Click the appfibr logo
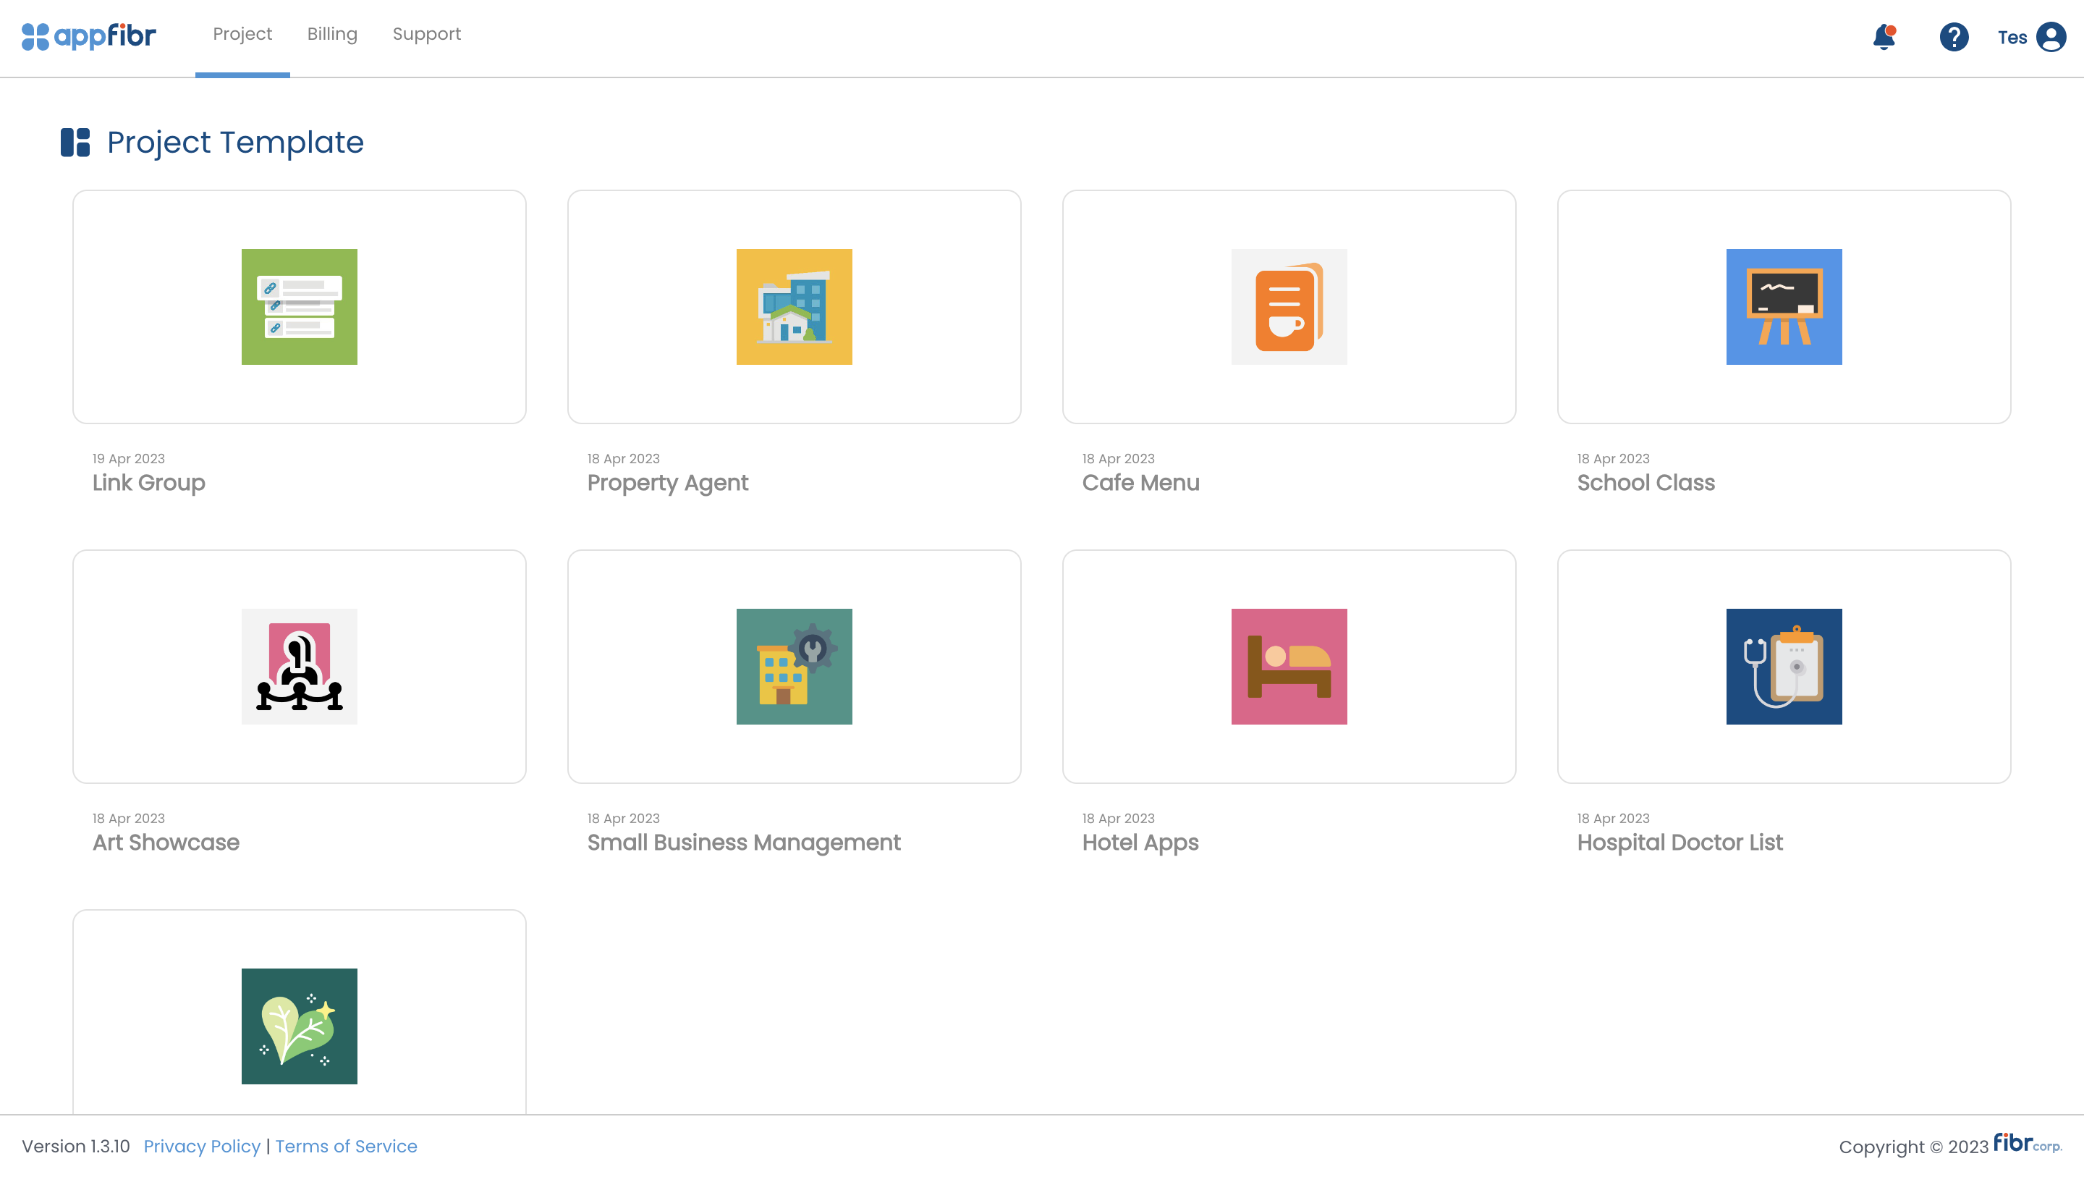Image resolution: width=2084 pixels, height=1177 pixels. pyautogui.click(x=89, y=35)
